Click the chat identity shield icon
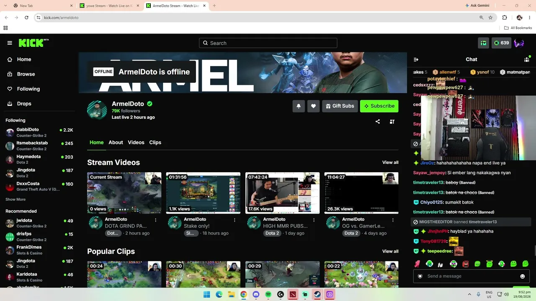536x301 pixels. point(420,276)
